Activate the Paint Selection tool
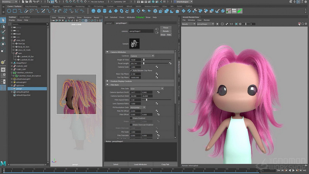This screenshot has height=174, width=309. point(3,32)
